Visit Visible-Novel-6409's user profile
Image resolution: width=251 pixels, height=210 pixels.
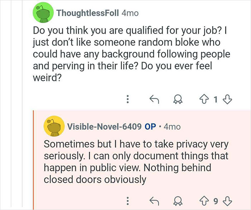(x=104, y=127)
